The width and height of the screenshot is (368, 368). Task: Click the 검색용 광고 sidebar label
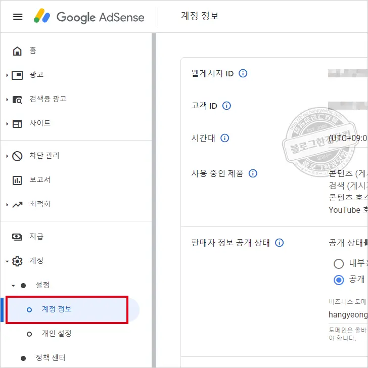(x=48, y=99)
